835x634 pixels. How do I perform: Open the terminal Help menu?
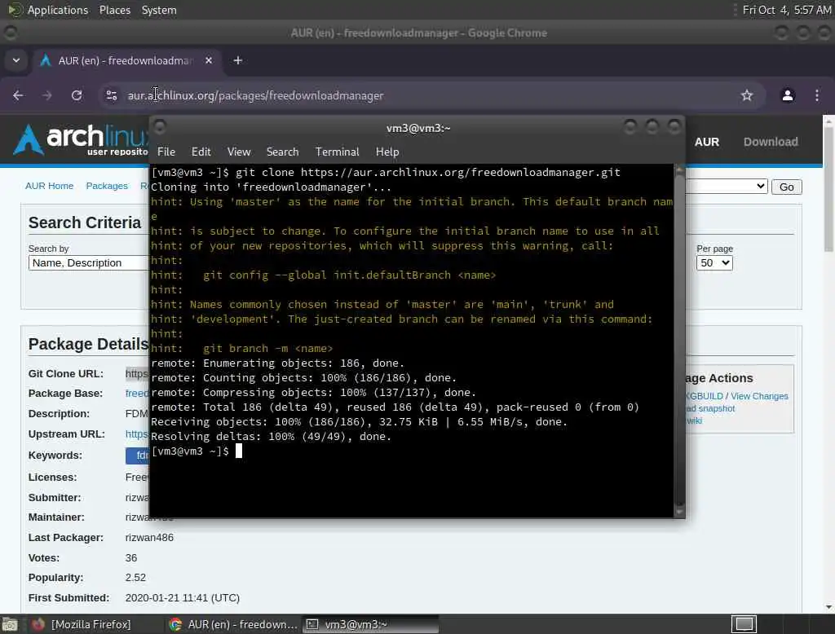point(387,152)
